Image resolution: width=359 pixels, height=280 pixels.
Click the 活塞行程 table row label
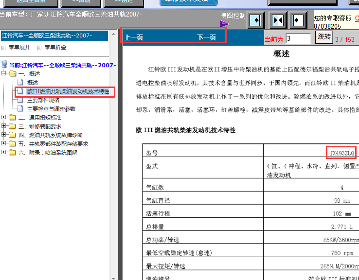[x=158, y=214]
